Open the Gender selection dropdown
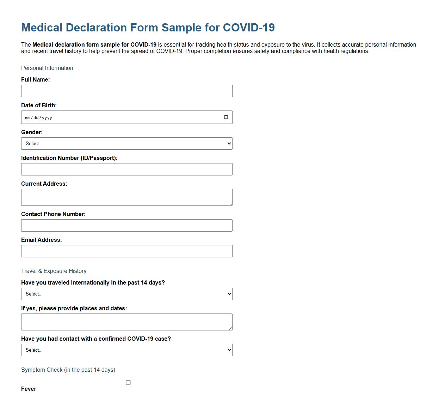This screenshot has width=445, height=394. click(x=127, y=143)
